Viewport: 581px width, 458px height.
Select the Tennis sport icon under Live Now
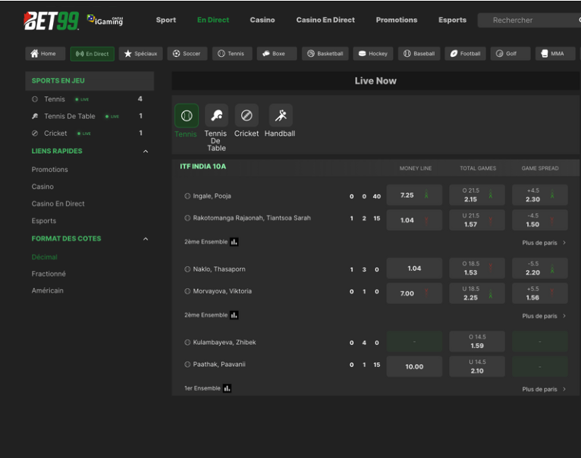(x=186, y=116)
